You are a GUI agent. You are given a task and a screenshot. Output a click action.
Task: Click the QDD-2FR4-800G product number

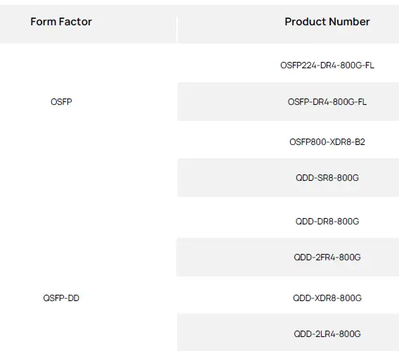point(327,257)
